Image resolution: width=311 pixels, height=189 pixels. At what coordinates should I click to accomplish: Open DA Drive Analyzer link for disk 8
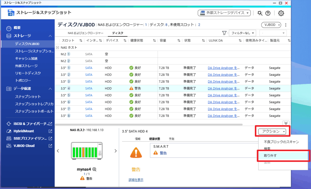tap(224, 116)
